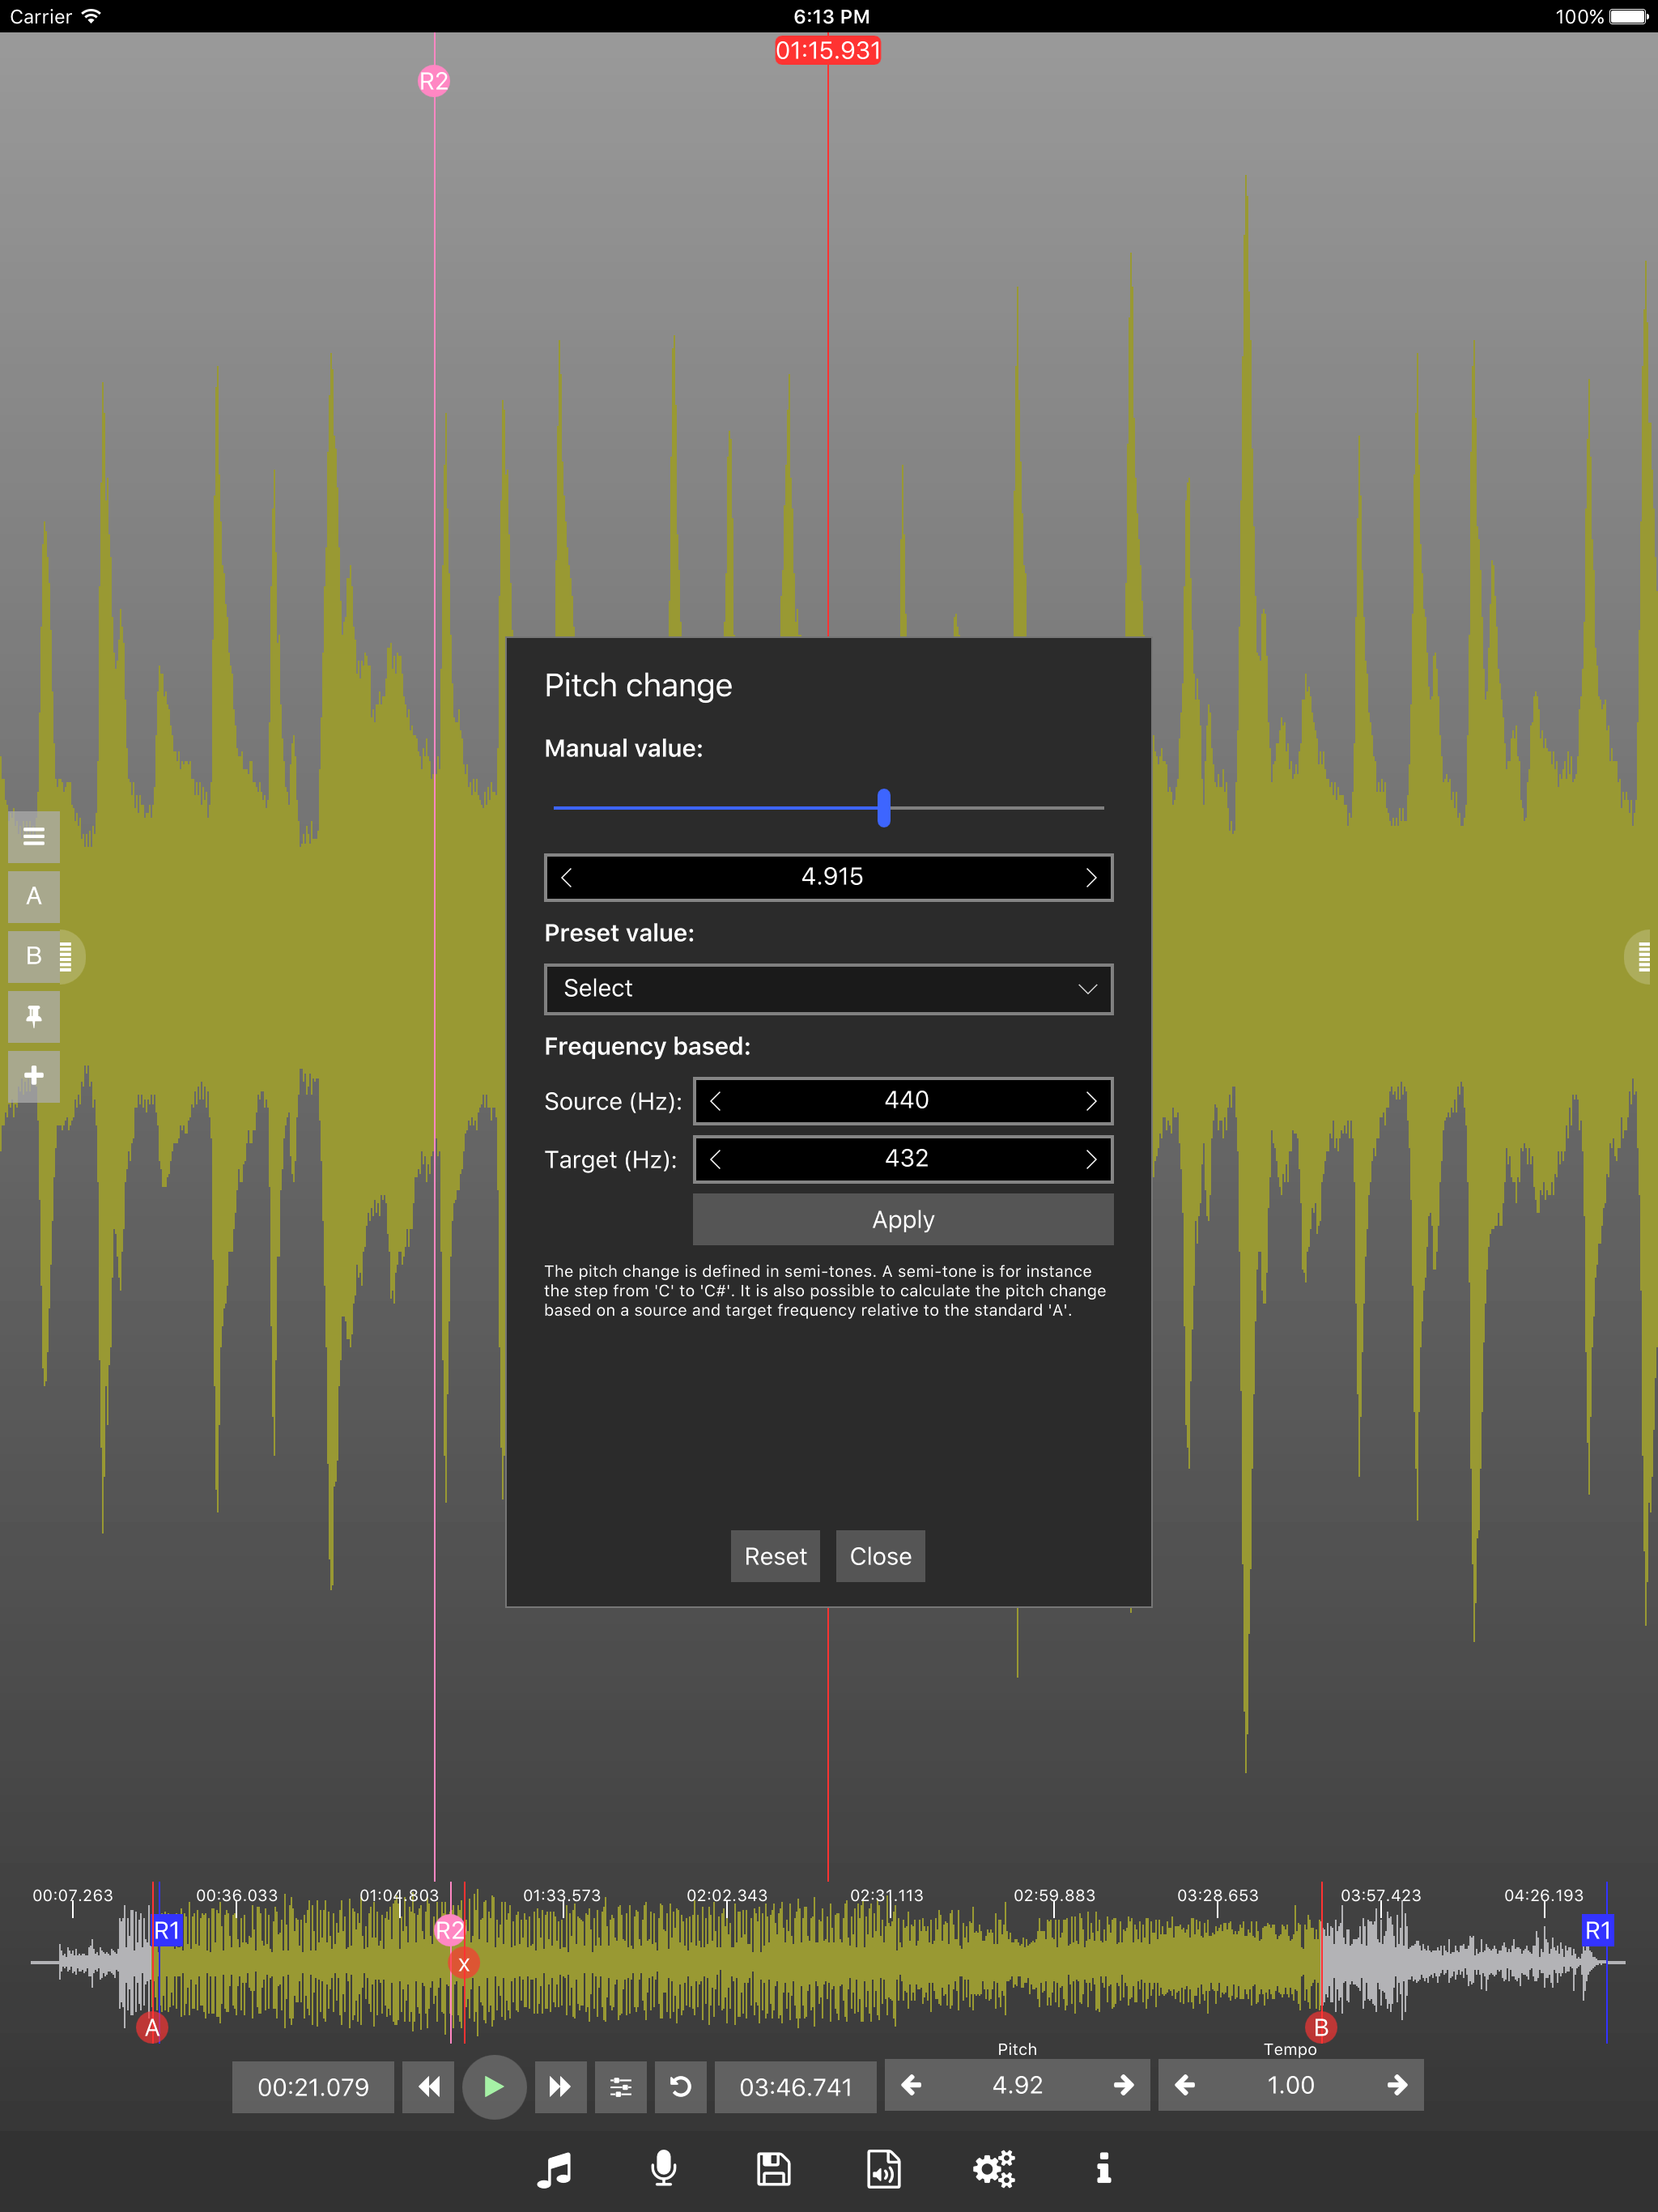Click the manual pitch slider handle

point(884,808)
